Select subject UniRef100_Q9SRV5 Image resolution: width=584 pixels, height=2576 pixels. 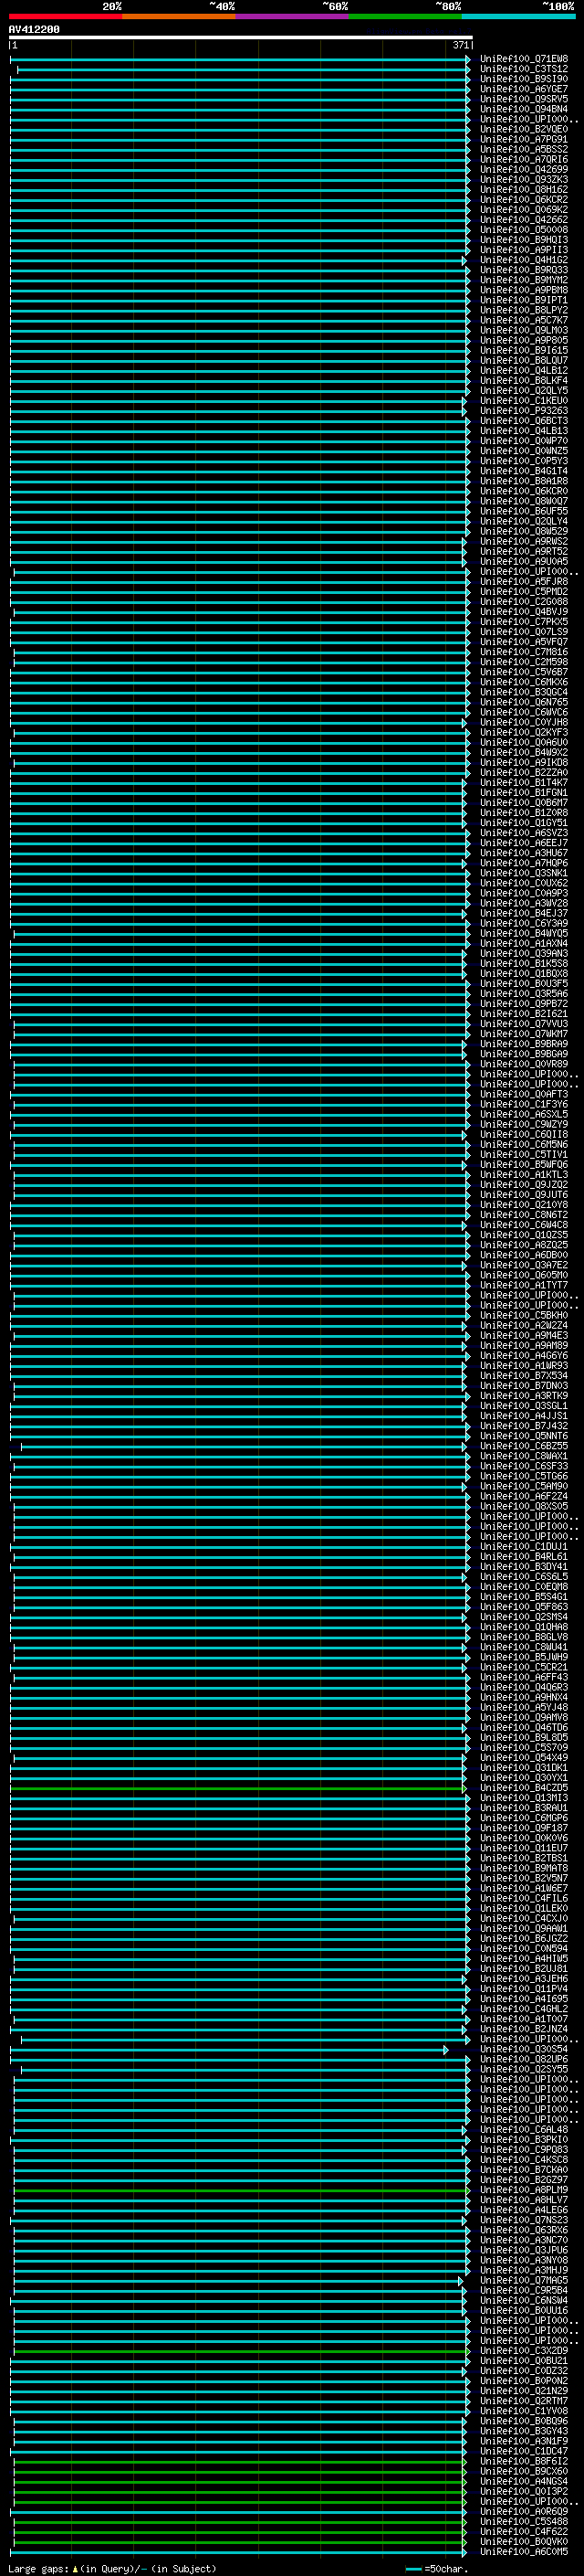tap(523, 99)
